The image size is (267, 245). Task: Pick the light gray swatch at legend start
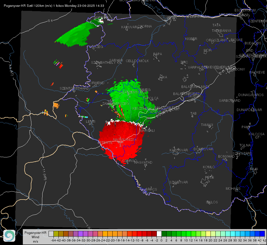[51, 234]
